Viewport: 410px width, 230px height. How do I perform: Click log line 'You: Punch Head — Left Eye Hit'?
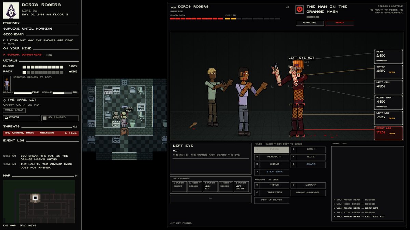359,216
